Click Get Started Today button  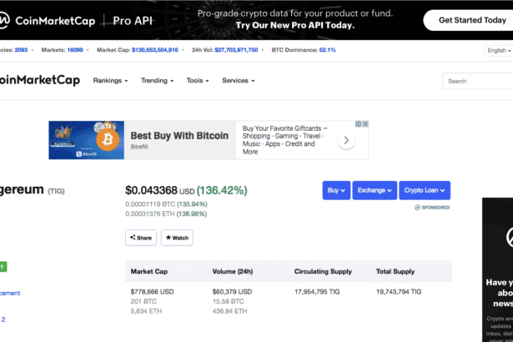point(468,20)
